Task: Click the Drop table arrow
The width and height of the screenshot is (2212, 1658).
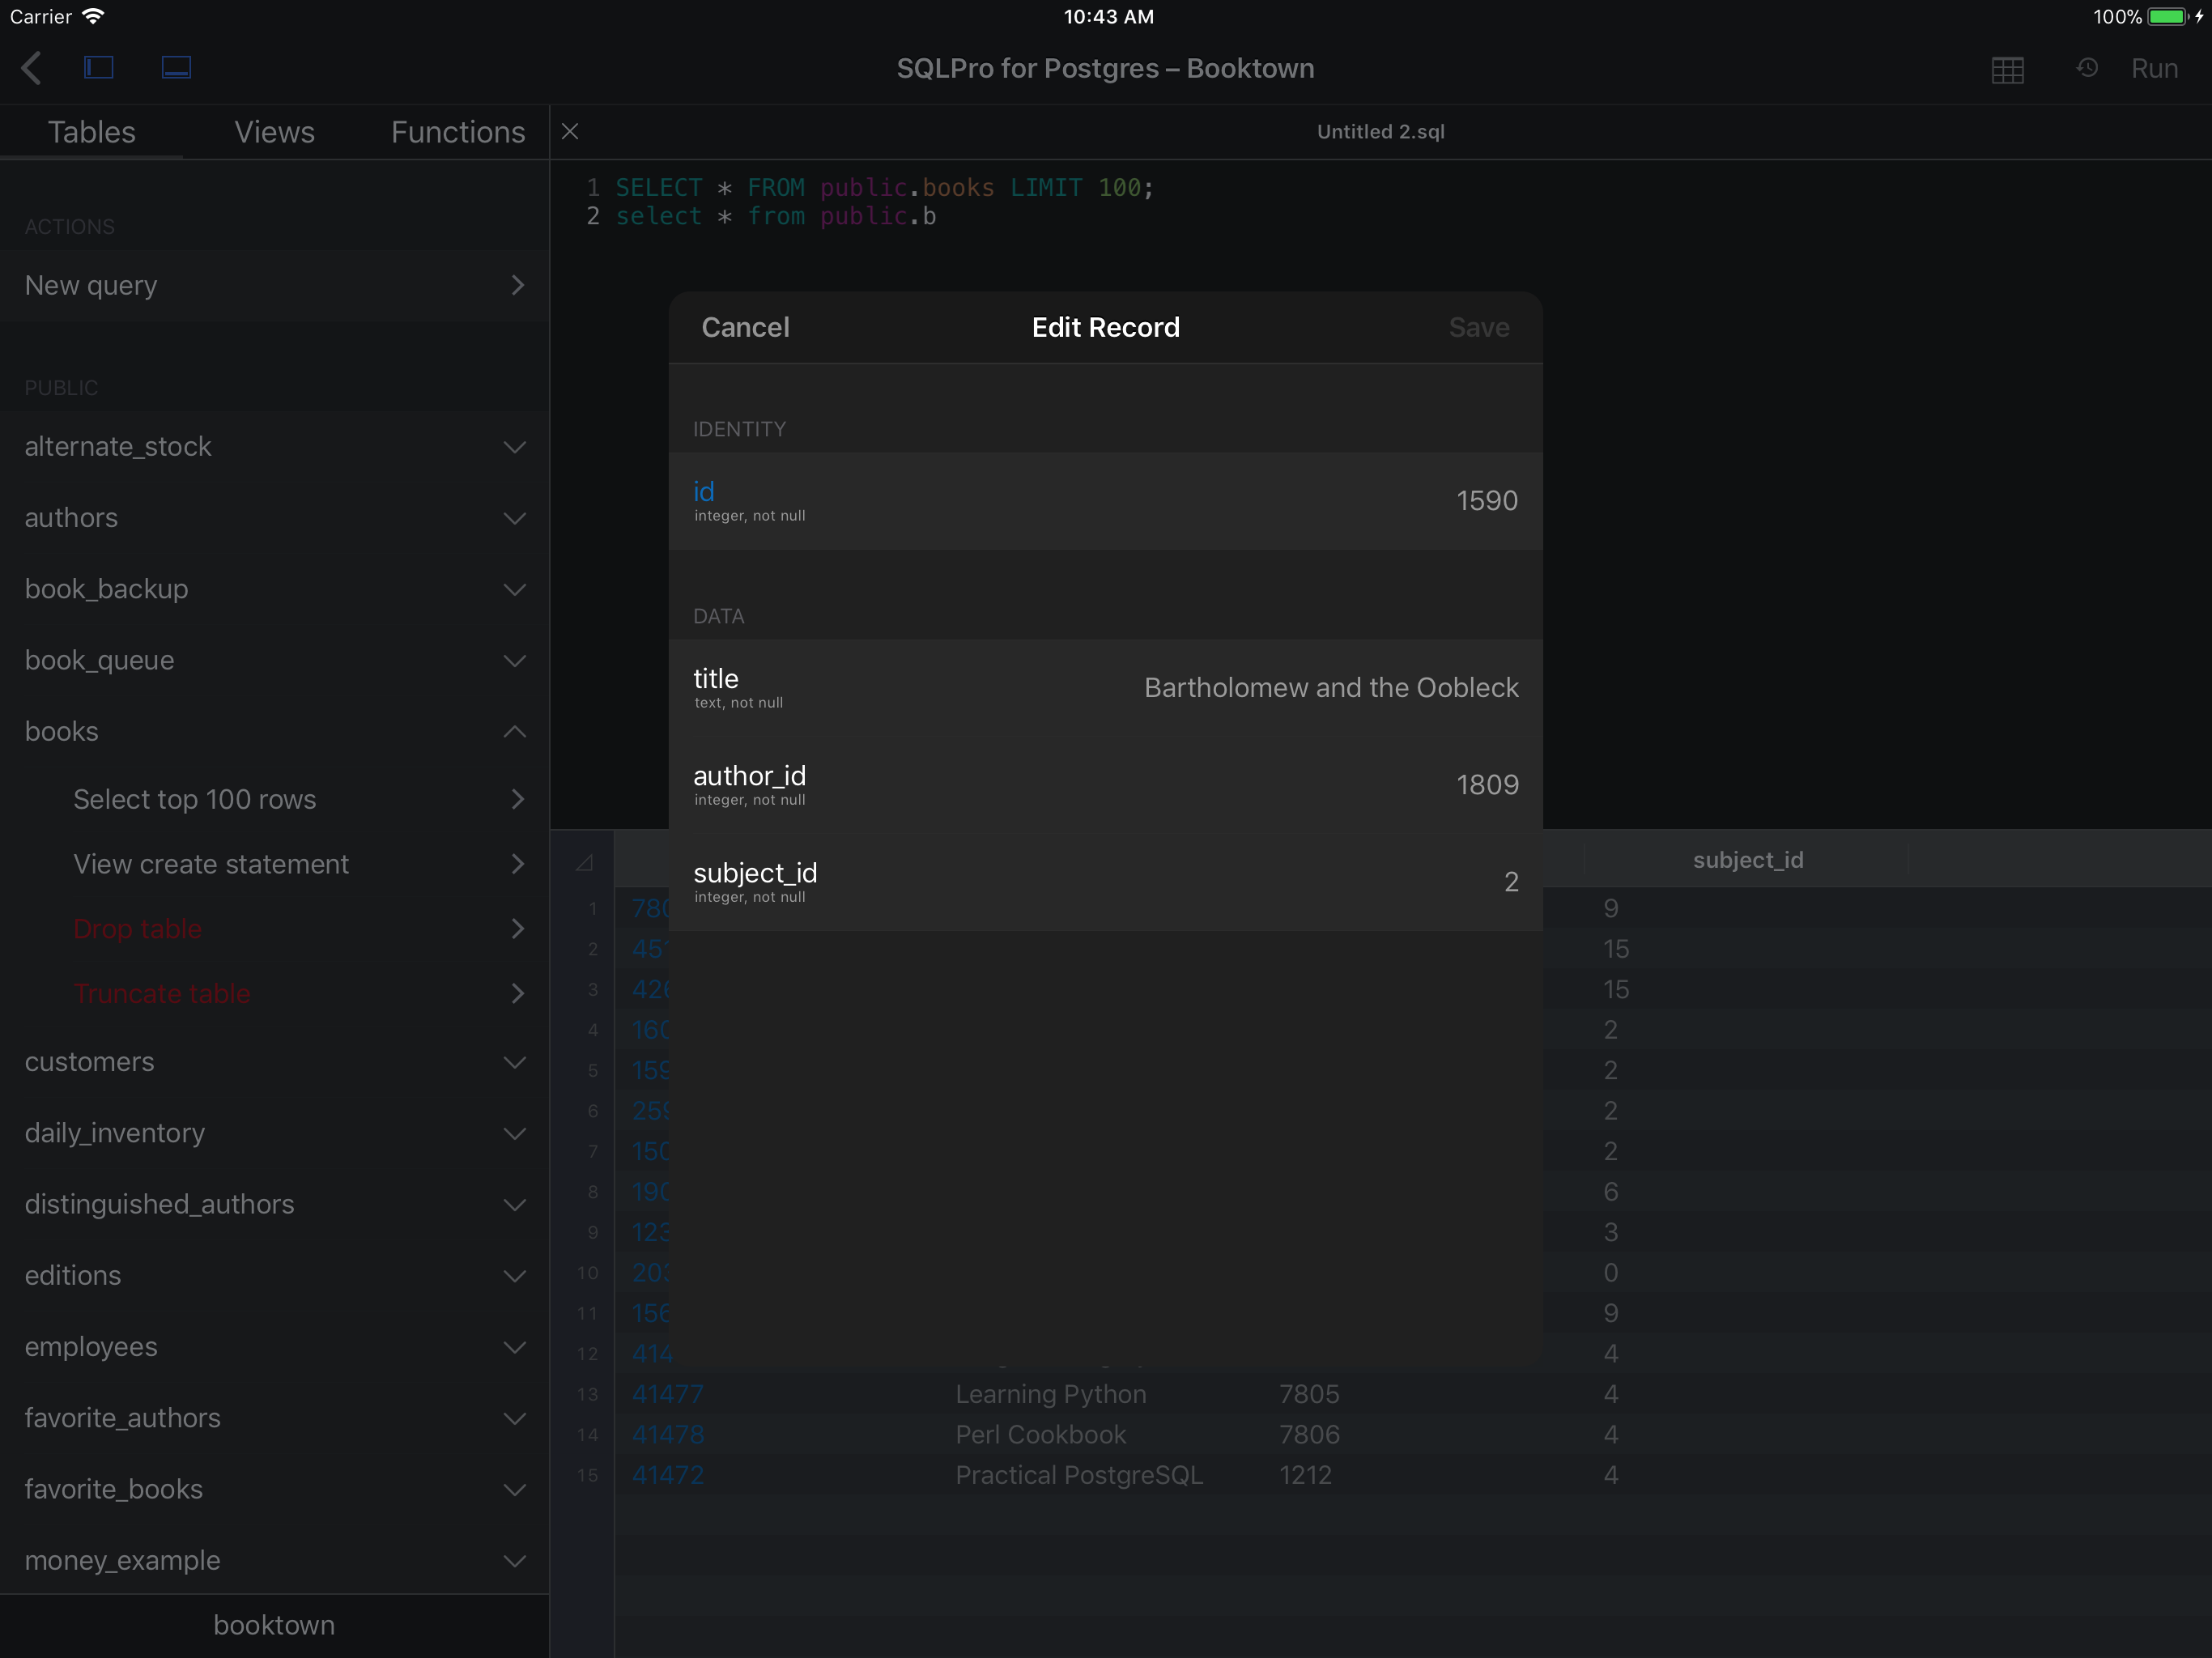Action: (x=517, y=929)
